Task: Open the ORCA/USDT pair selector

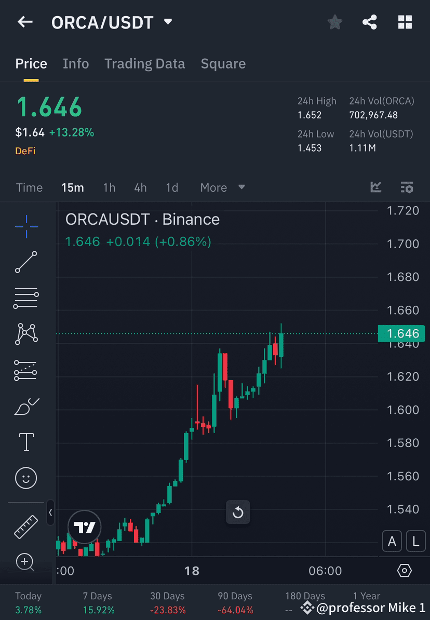Action: pos(111,22)
